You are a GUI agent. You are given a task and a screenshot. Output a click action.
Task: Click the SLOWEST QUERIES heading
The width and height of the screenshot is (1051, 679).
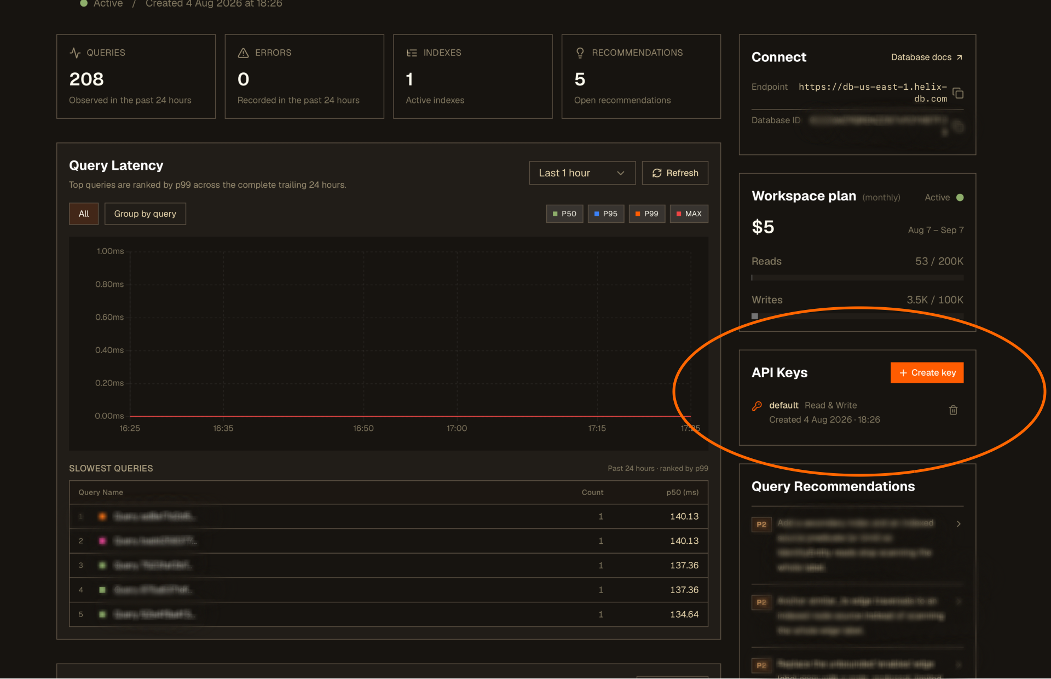click(x=111, y=468)
